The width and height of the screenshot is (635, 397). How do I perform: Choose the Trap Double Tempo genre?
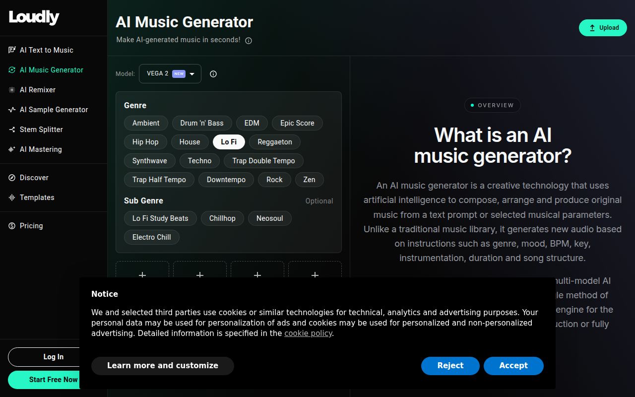point(264,161)
